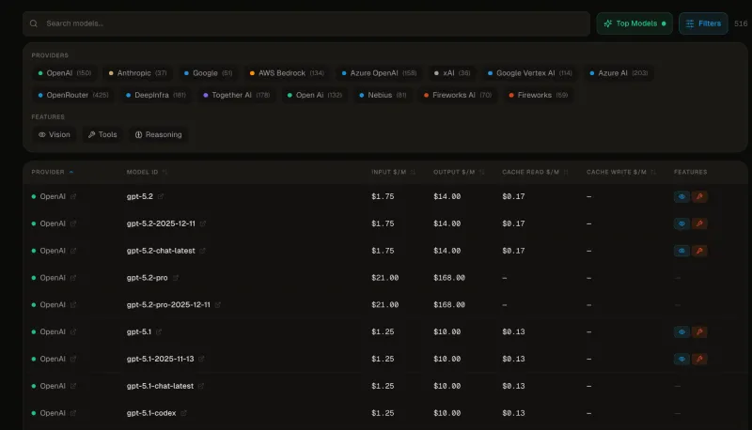Open external link beside gpt-5.2-pro-2025-12-11

[x=218, y=304]
